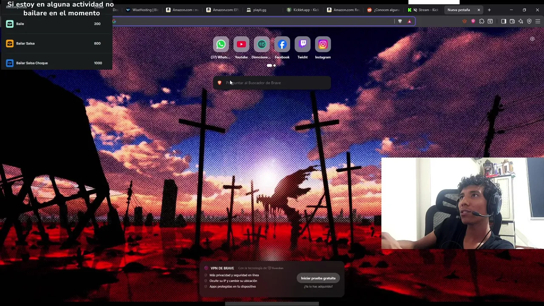Image resolution: width=544 pixels, height=306 pixels.
Task: Switch to the Amazon.com: EPC tab
Action: [223, 10]
